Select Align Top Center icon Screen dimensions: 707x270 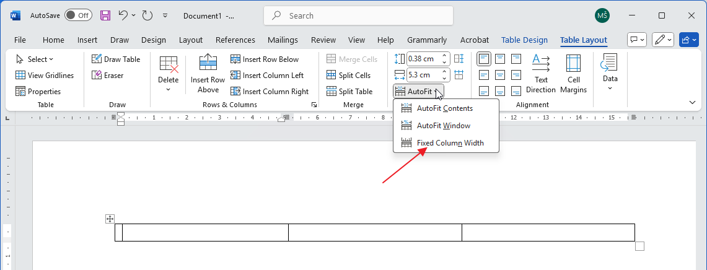tap(500, 59)
